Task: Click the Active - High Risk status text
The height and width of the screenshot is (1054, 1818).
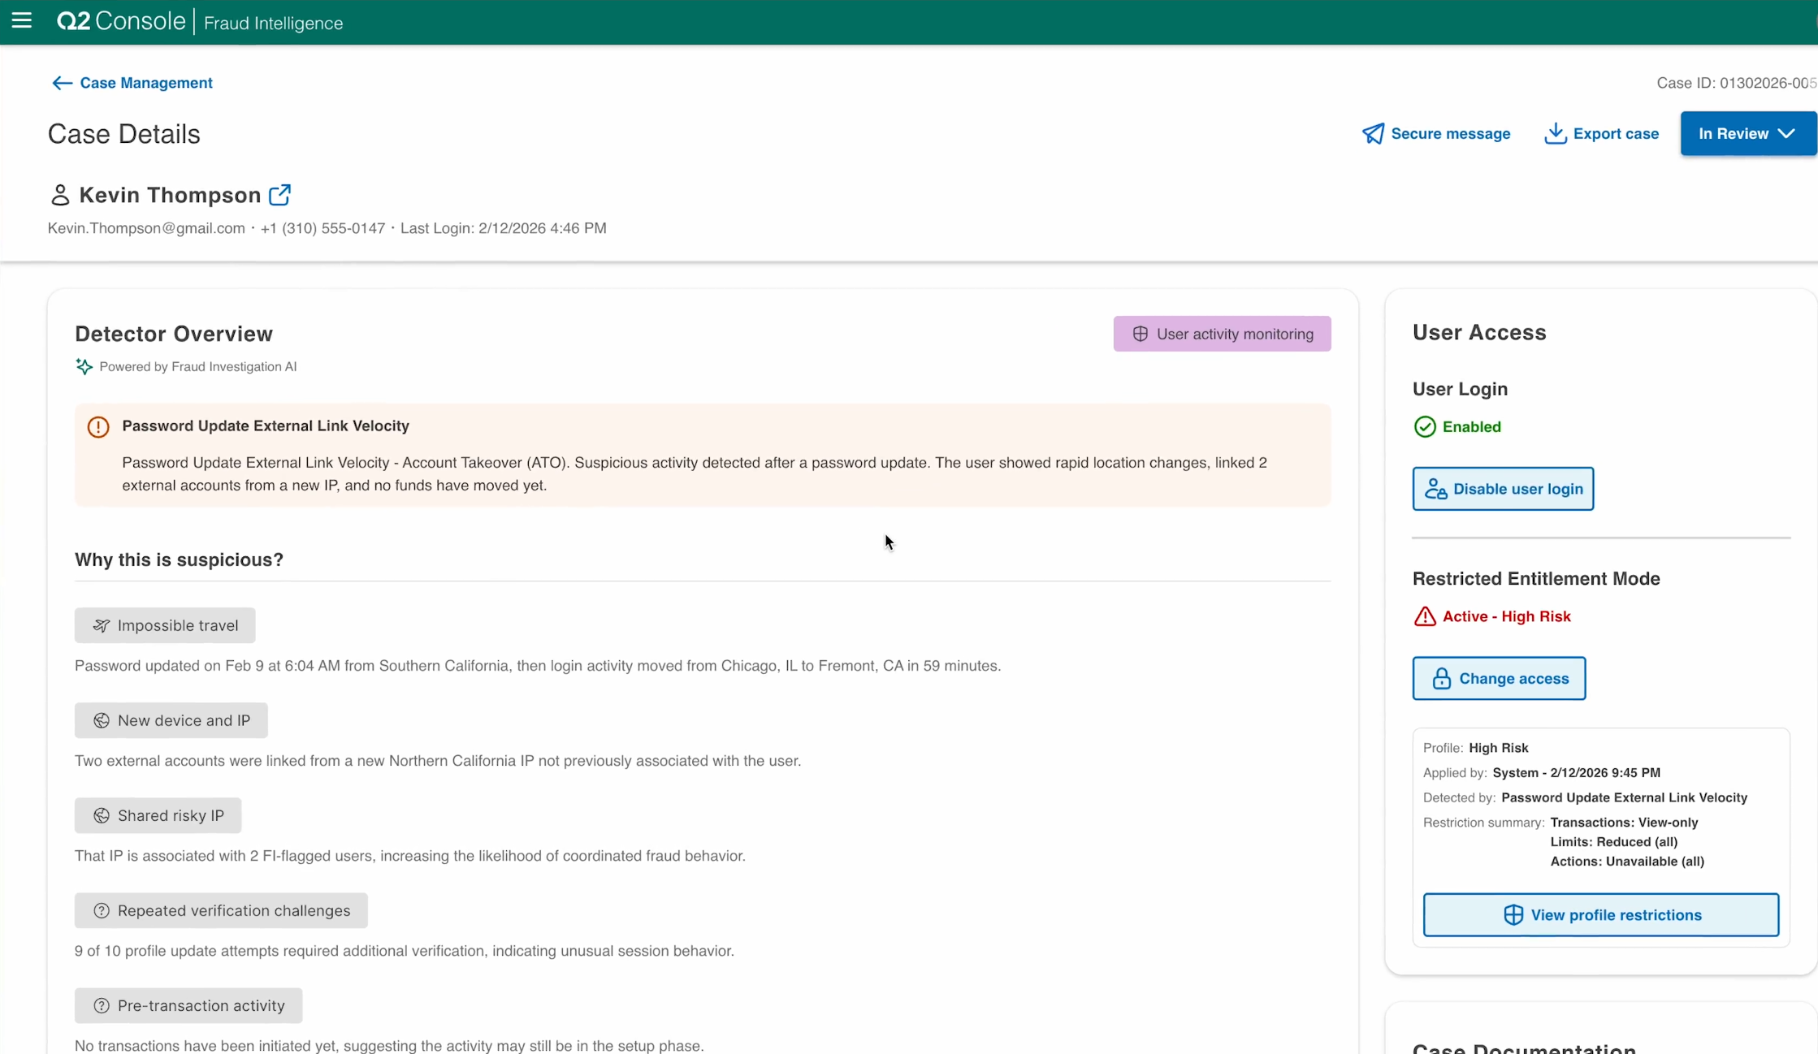Action: (1507, 616)
